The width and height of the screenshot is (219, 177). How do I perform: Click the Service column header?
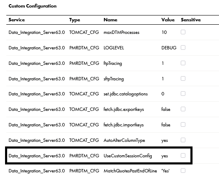point(17,20)
